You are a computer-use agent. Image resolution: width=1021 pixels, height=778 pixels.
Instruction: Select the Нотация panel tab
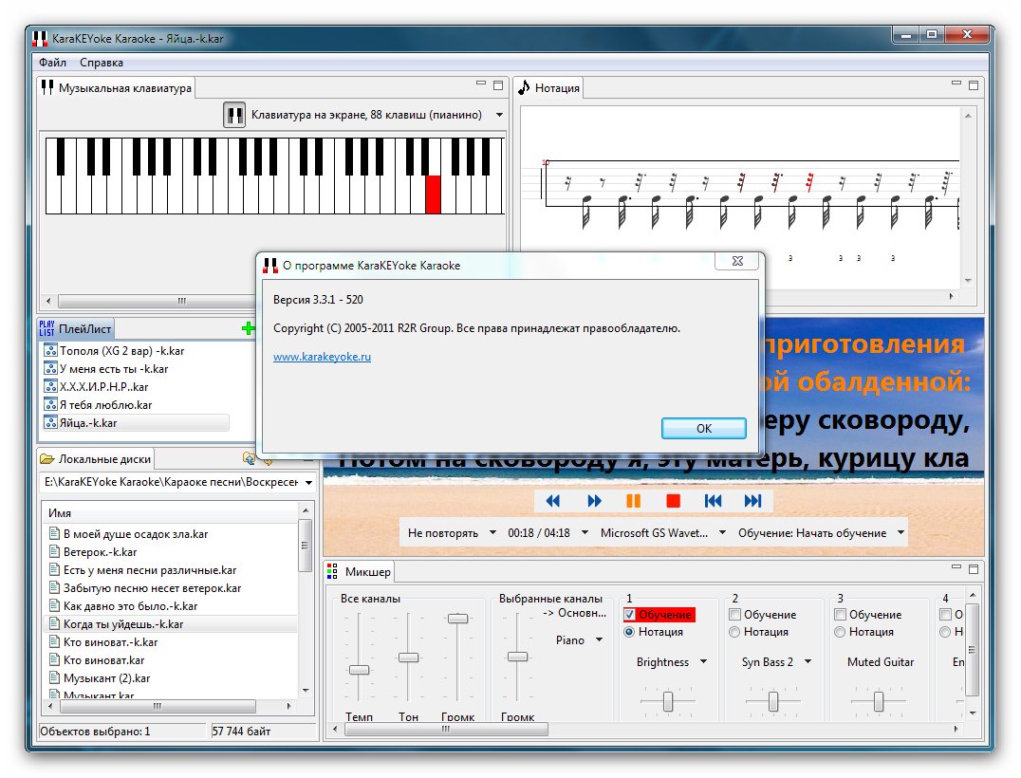[549, 88]
